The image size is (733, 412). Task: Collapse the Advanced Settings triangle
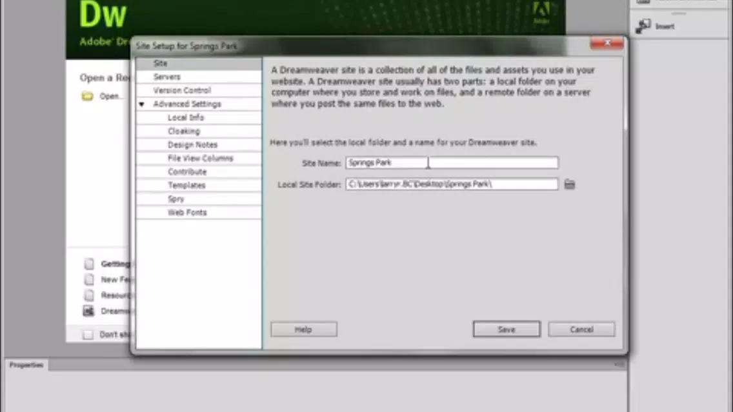(141, 104)
